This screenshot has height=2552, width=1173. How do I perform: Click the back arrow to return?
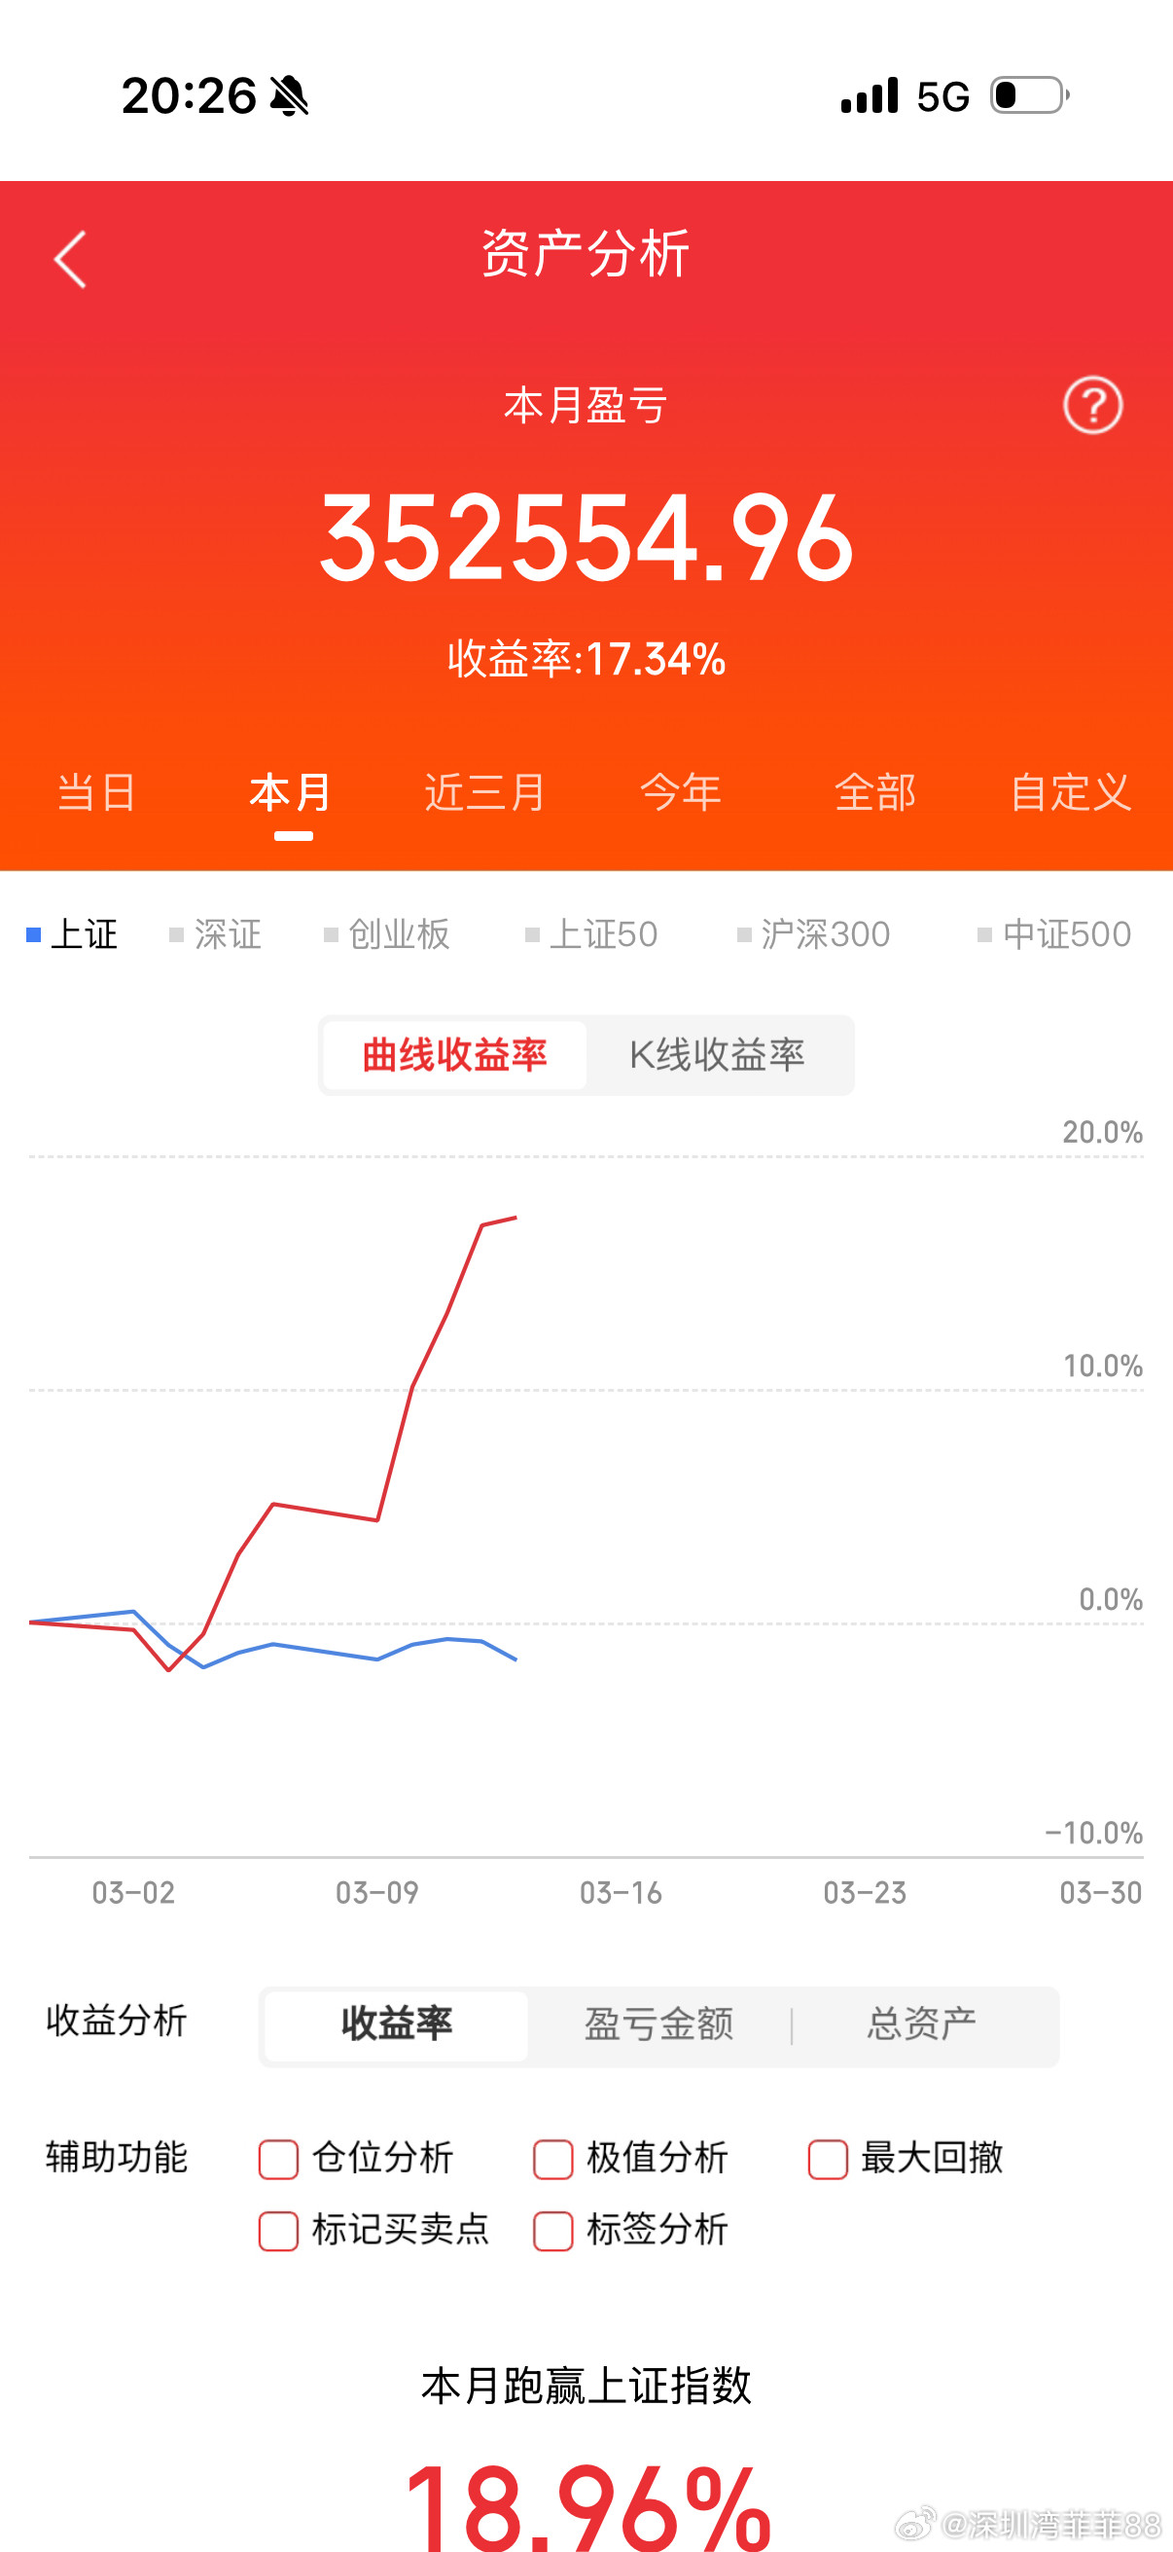[x=69, y=258]
